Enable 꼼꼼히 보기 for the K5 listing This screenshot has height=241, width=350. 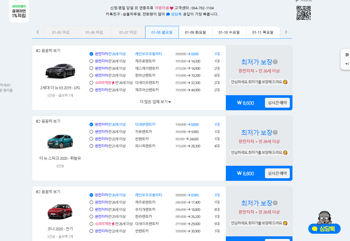click(x=38, y=50)
